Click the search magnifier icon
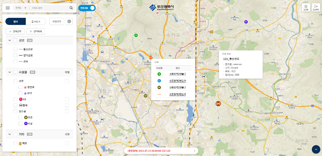 coord(71,8)
